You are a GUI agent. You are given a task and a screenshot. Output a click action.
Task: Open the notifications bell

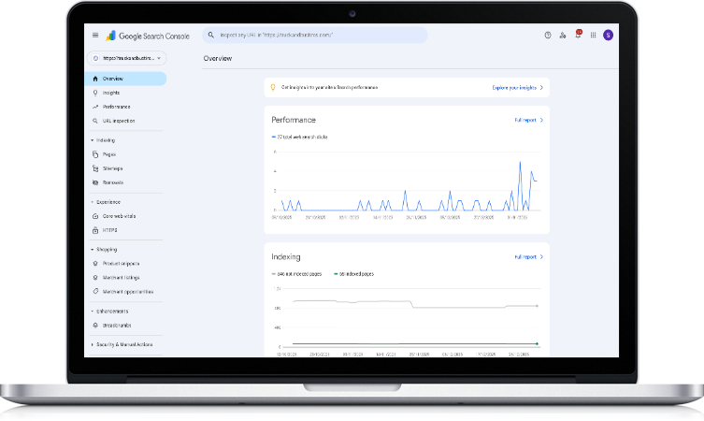point(578,36)
